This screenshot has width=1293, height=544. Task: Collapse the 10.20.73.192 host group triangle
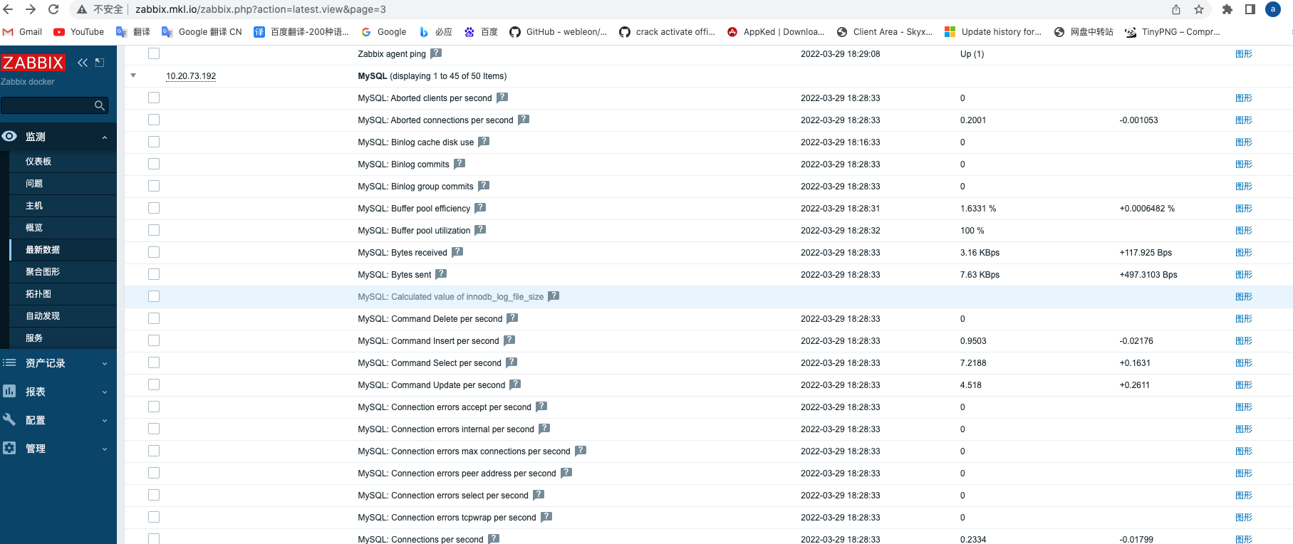coord(133,75)
